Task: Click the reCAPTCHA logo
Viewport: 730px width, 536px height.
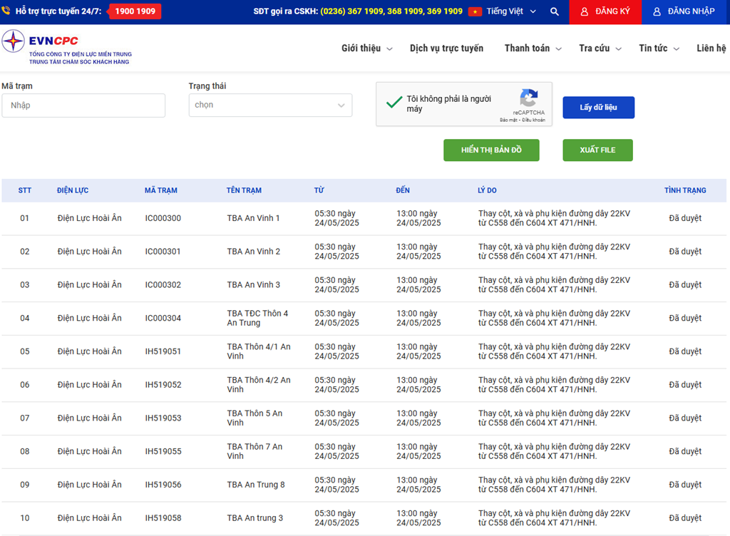Action: [x=528, y=98]
